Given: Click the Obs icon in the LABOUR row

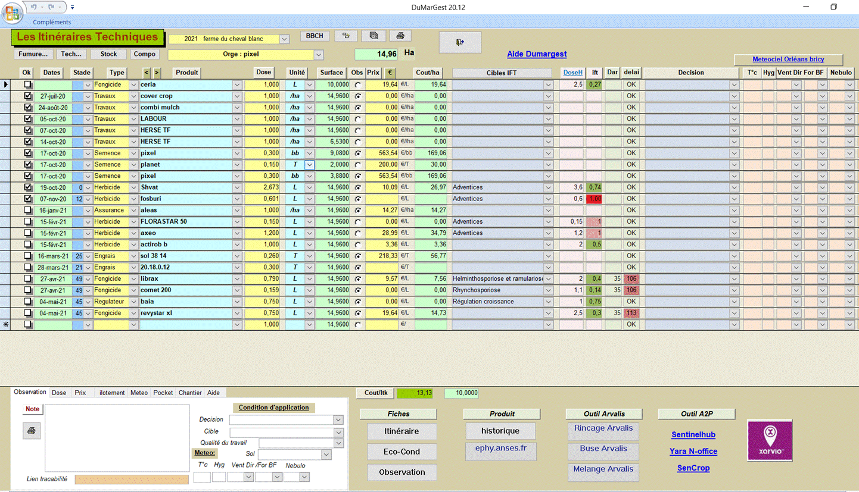Looking at the screenshot, I should pyautogui.click(x=357, y=119).
